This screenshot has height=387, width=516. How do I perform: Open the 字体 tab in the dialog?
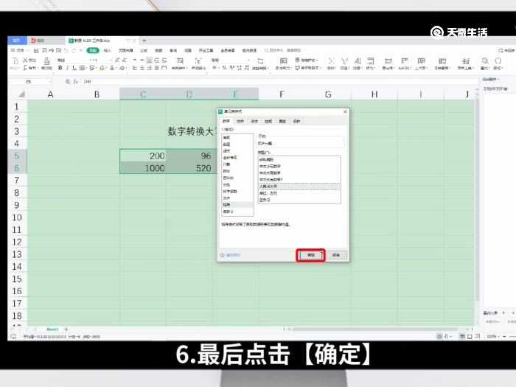254,121
